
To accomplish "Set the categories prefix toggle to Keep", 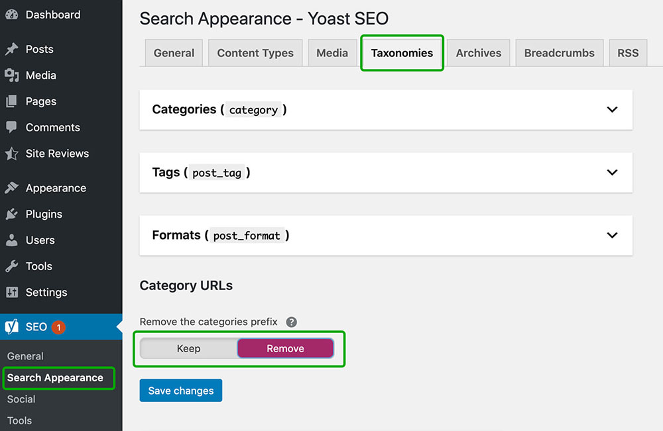I will [188, 348].
